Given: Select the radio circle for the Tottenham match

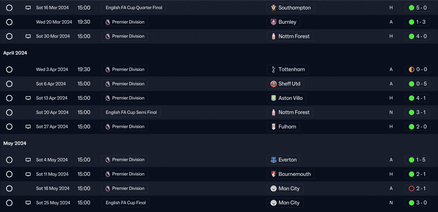Looking at the screenshot, I should 9,70.
